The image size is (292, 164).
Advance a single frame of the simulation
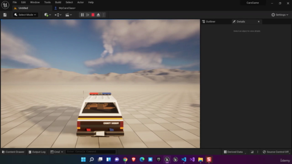pos(88,15)
